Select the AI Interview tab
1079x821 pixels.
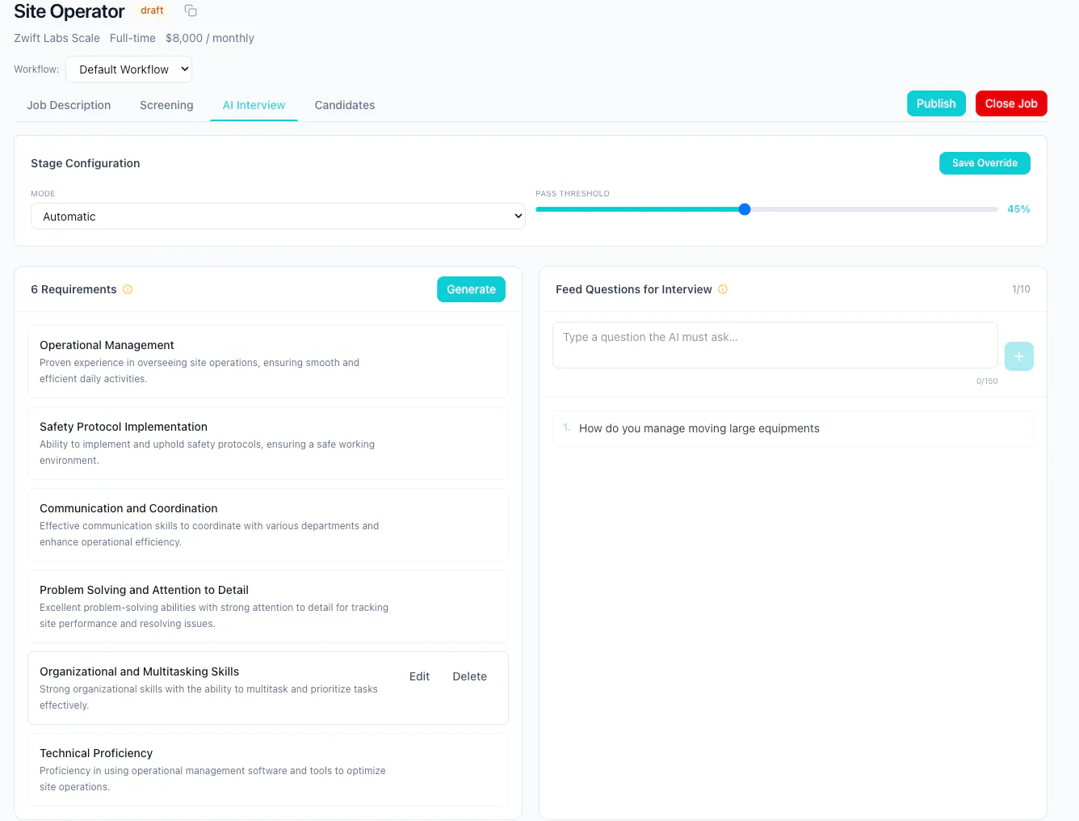254,105
